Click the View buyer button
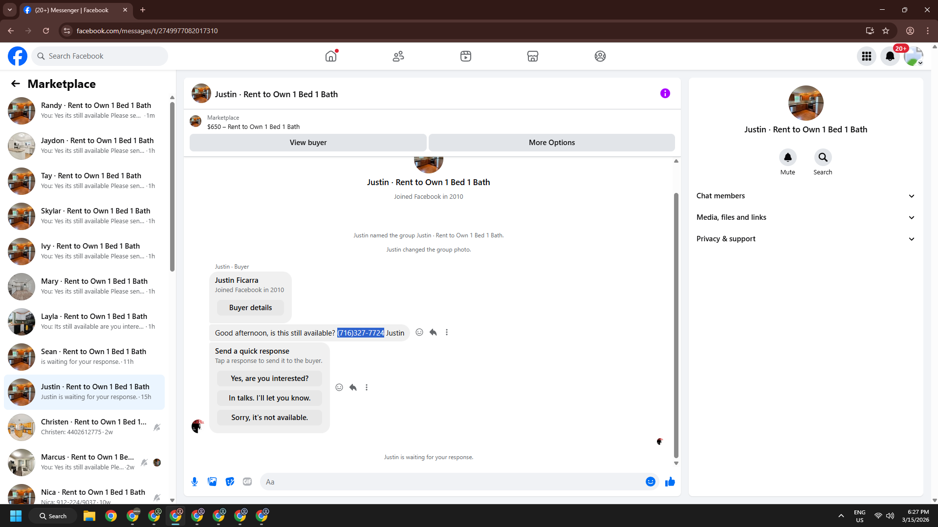Viewport: 938px width, 527px height. [x=308, y=143]
